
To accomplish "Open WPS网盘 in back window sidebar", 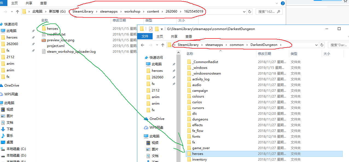I will (11, 94).
